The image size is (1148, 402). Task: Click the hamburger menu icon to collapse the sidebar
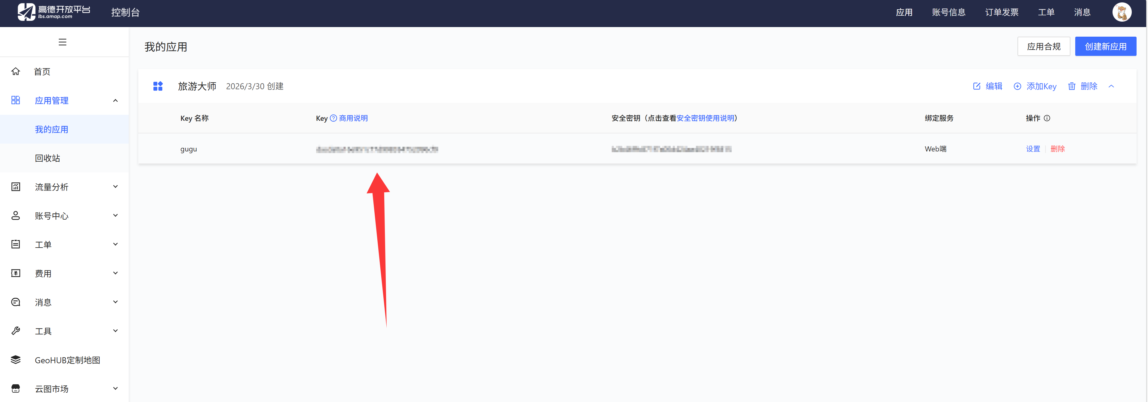(x=63, y=42)
